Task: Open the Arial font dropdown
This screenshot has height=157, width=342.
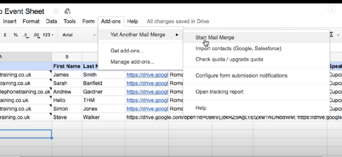Action: point(79,35)
